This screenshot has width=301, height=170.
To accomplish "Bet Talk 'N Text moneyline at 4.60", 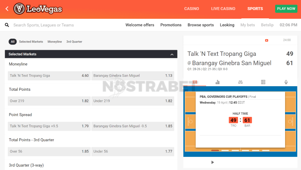I will click(49, 76).
